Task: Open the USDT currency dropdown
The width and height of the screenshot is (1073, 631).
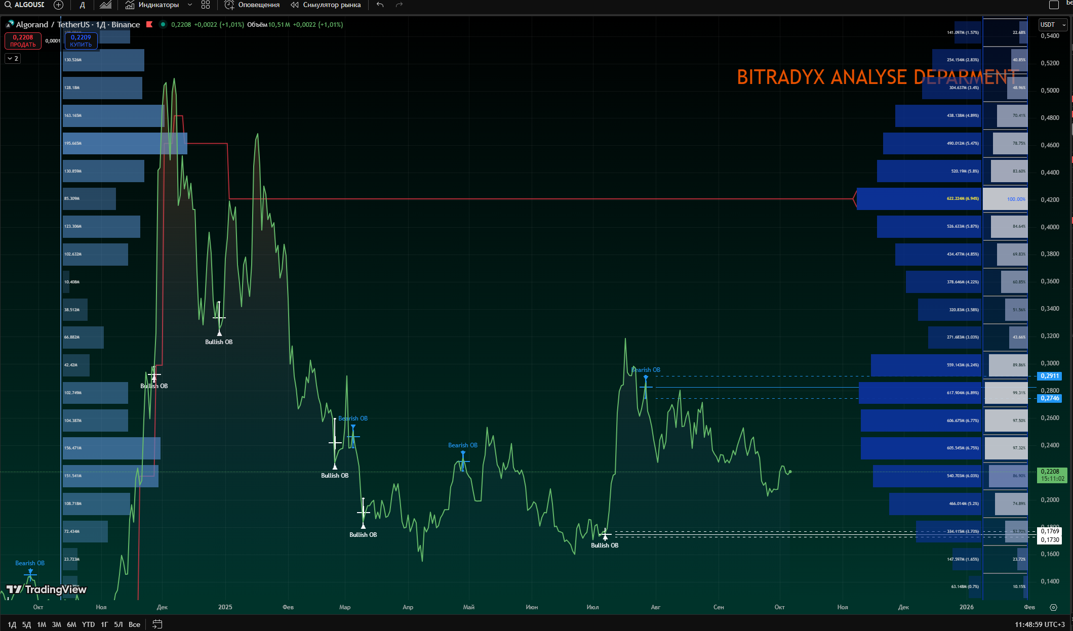Action: (1053, 25)
